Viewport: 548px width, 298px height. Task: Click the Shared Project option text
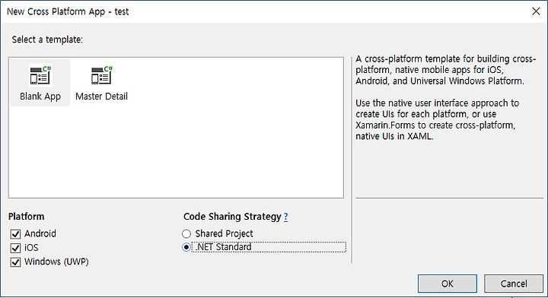(224, 233)
